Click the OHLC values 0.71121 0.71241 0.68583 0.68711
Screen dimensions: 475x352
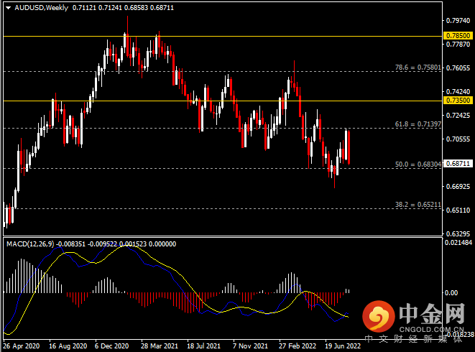point(124,8)
